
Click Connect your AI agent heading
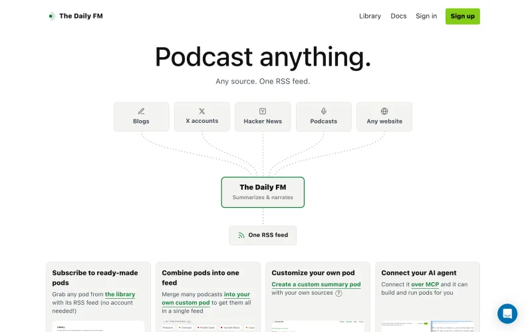pyautogui.click(x=419, y=273)
